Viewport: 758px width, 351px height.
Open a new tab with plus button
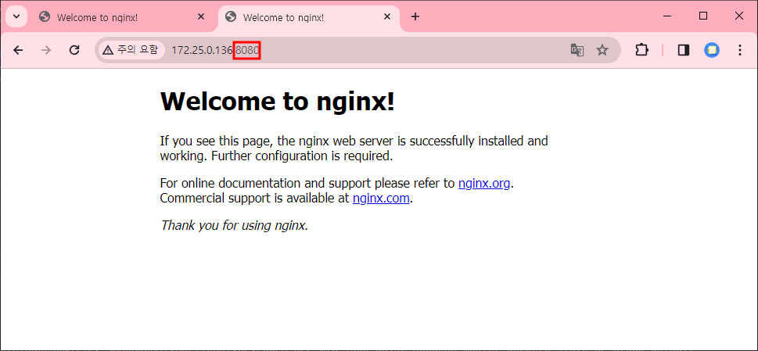click(x=415, y=17)
